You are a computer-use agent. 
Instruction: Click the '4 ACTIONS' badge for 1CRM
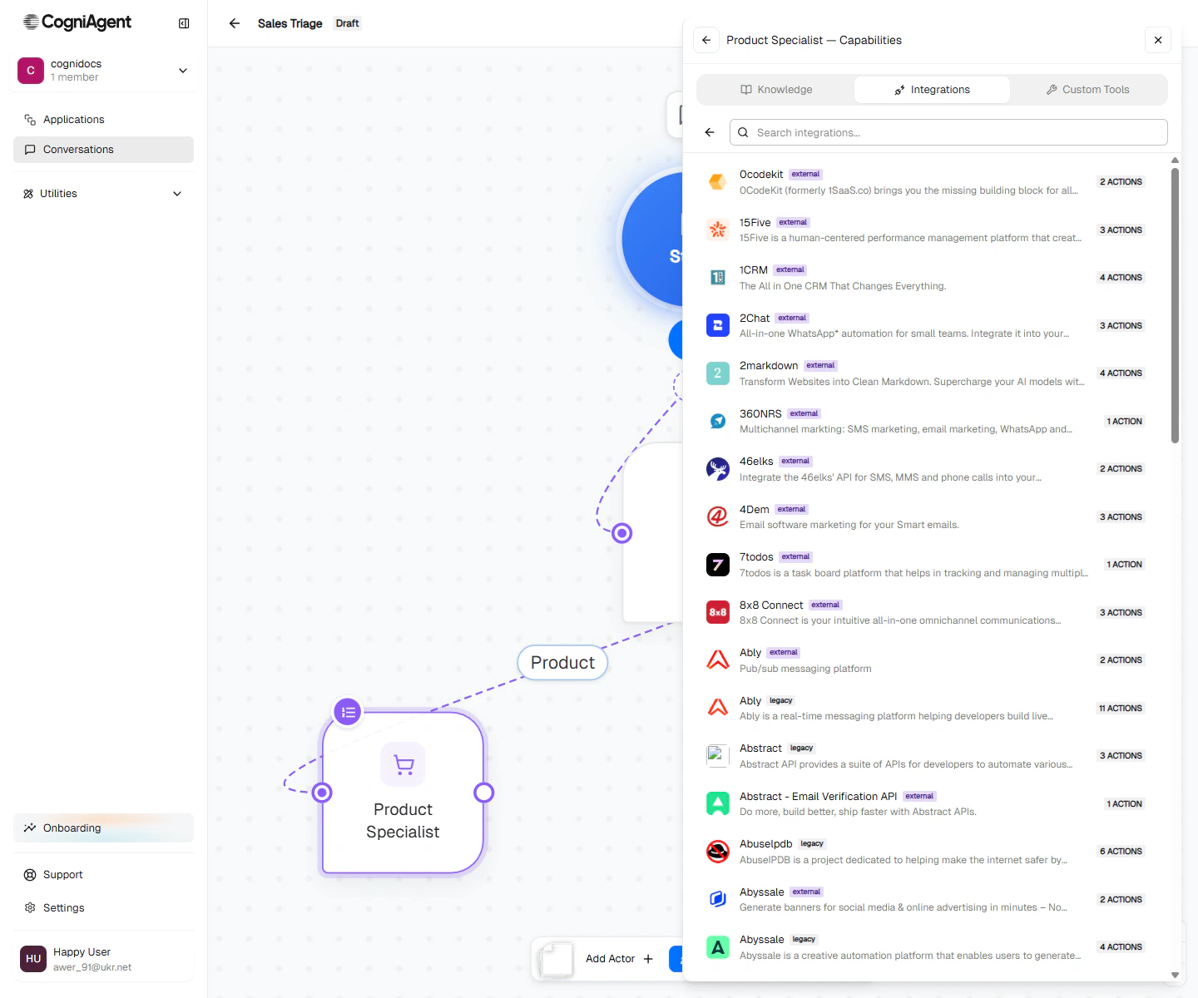(1121, 278)
